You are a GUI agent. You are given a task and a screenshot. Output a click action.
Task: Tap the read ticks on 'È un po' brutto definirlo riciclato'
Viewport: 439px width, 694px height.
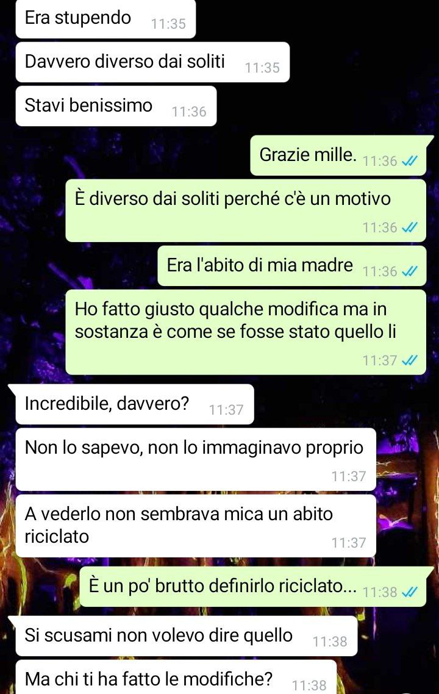pos(409,592)
